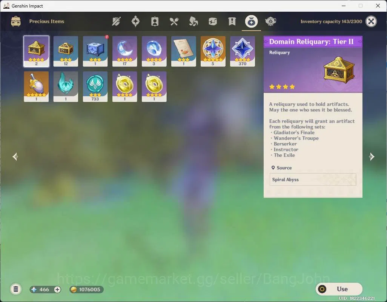
Task: Select the crescent moon item count 17
Action: pos(124,51)
